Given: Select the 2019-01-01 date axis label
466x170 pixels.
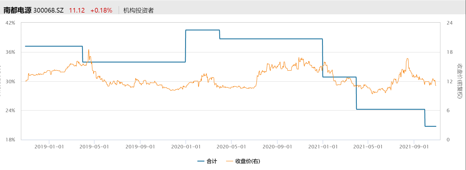Looking at the screenshot, I should coord(49,147).
